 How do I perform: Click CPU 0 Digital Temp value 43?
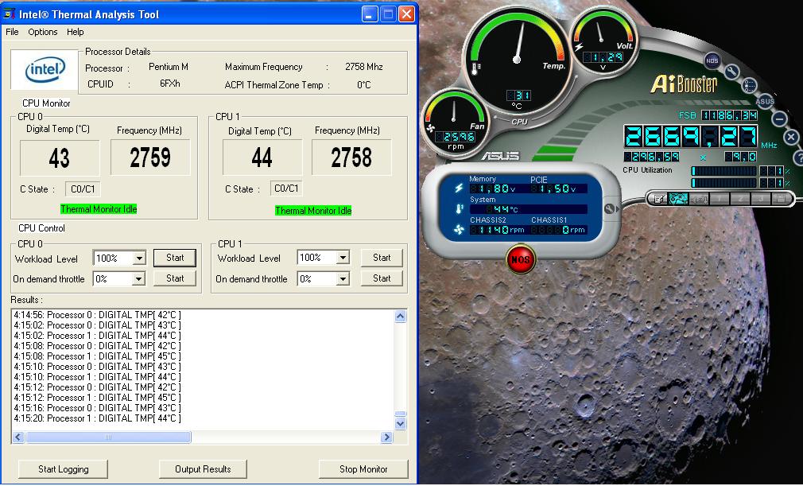[x=60, y=157]
